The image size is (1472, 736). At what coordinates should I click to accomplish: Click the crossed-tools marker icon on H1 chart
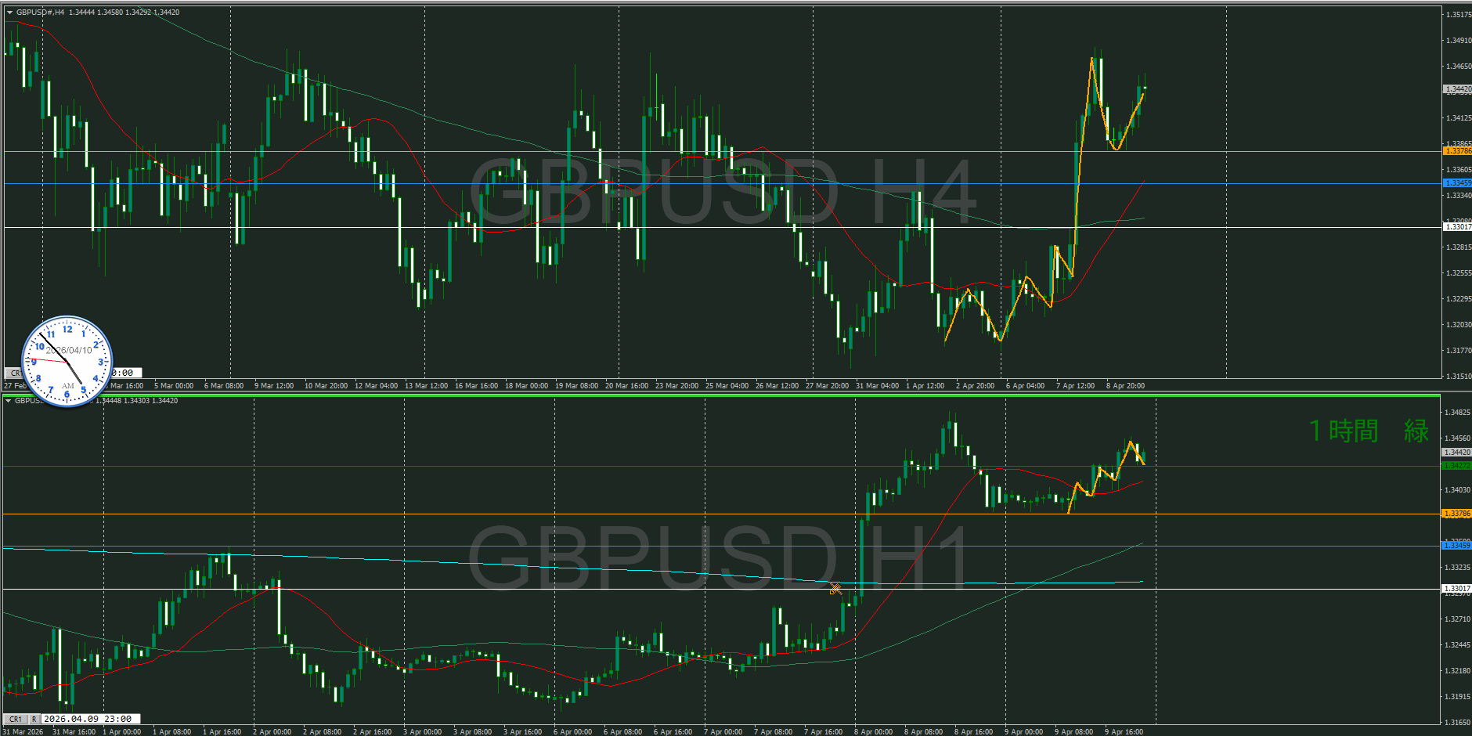pos(835,589)
